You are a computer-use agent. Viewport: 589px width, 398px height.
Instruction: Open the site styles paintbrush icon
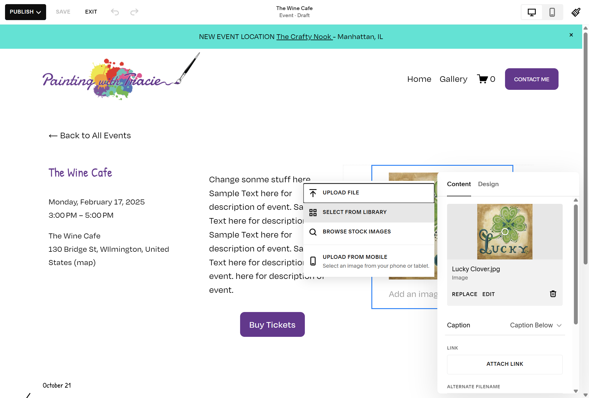point(576,12)
